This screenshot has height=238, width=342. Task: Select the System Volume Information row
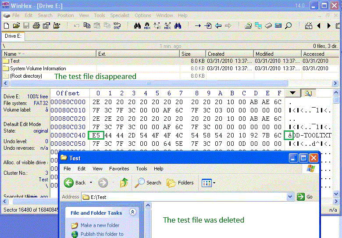170,69
